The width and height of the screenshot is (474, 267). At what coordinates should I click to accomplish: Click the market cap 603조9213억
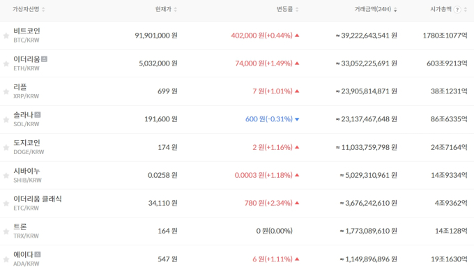pos(447,63)
